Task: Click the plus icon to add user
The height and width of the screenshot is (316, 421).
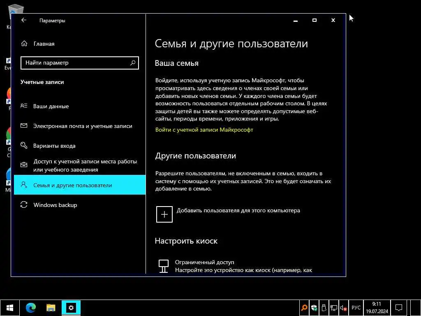Action: tap(164, 214)
